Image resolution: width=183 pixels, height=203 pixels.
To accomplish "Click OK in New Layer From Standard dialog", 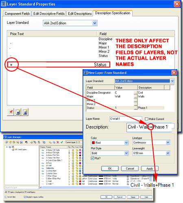I will click(x=110, y=168).
